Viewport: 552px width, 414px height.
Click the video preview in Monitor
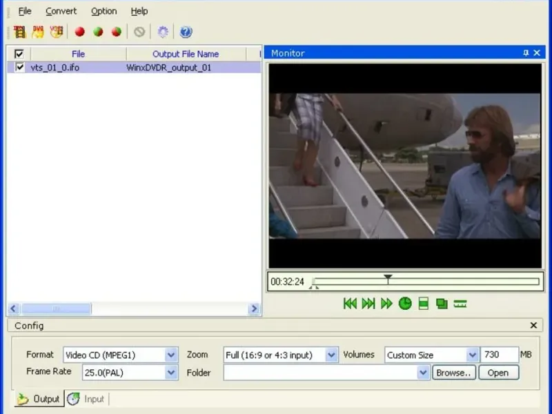pyautogui.click(x=405, y=166)
